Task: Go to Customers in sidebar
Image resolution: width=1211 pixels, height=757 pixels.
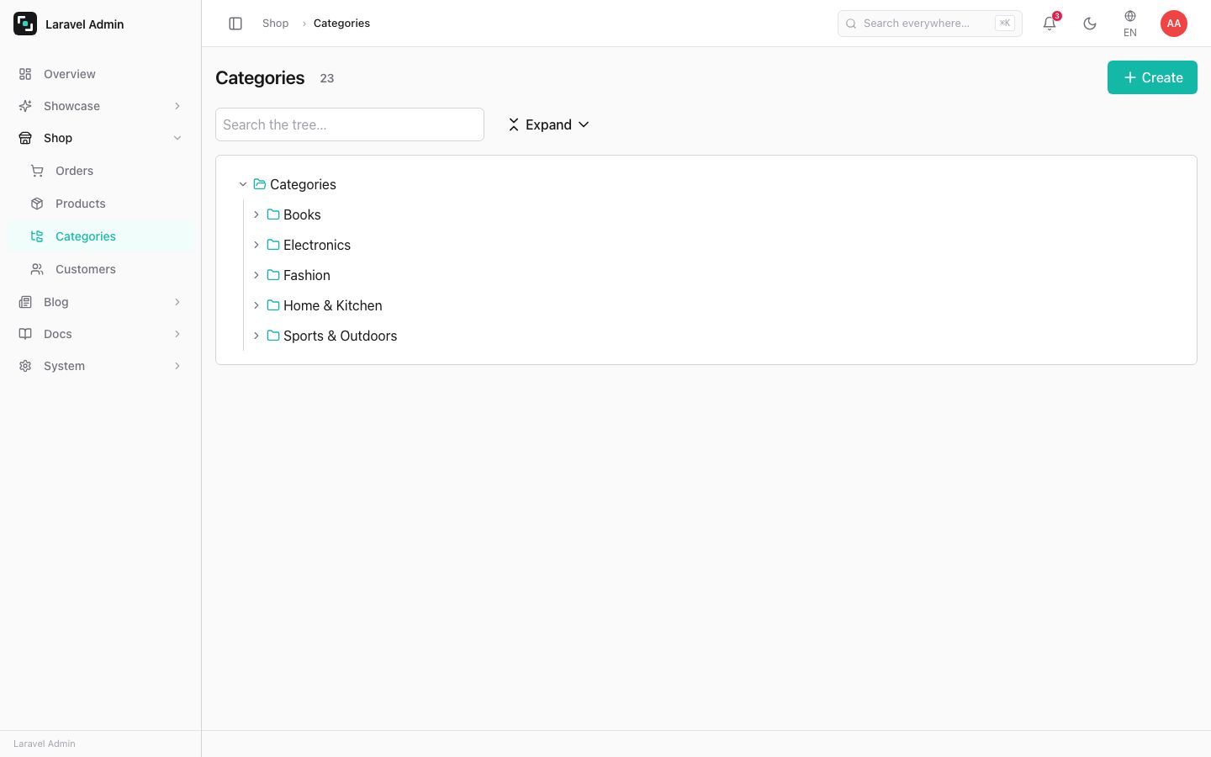Action: [x=101, y=269]
